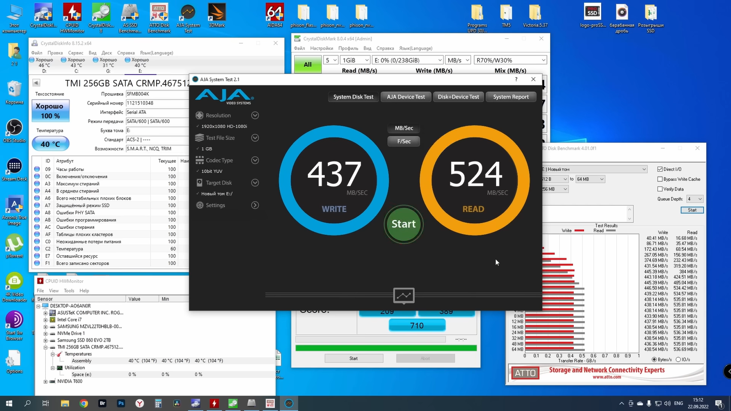Toggle the Direct I/O checkbox
The width and height of the screenshot is (731, 411).
[660, 169]
